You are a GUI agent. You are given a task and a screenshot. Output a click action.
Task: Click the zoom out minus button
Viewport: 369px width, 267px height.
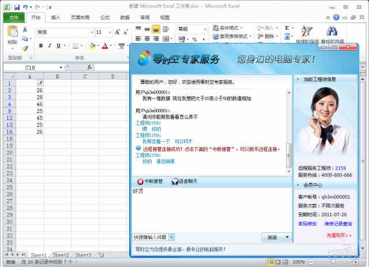tap(311, 262)
